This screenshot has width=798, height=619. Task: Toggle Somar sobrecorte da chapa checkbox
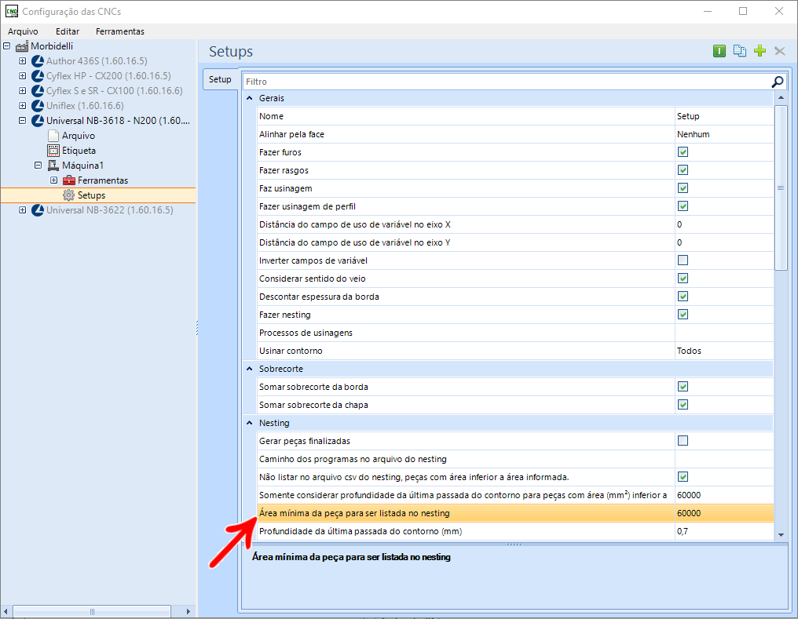coord(683,405)
